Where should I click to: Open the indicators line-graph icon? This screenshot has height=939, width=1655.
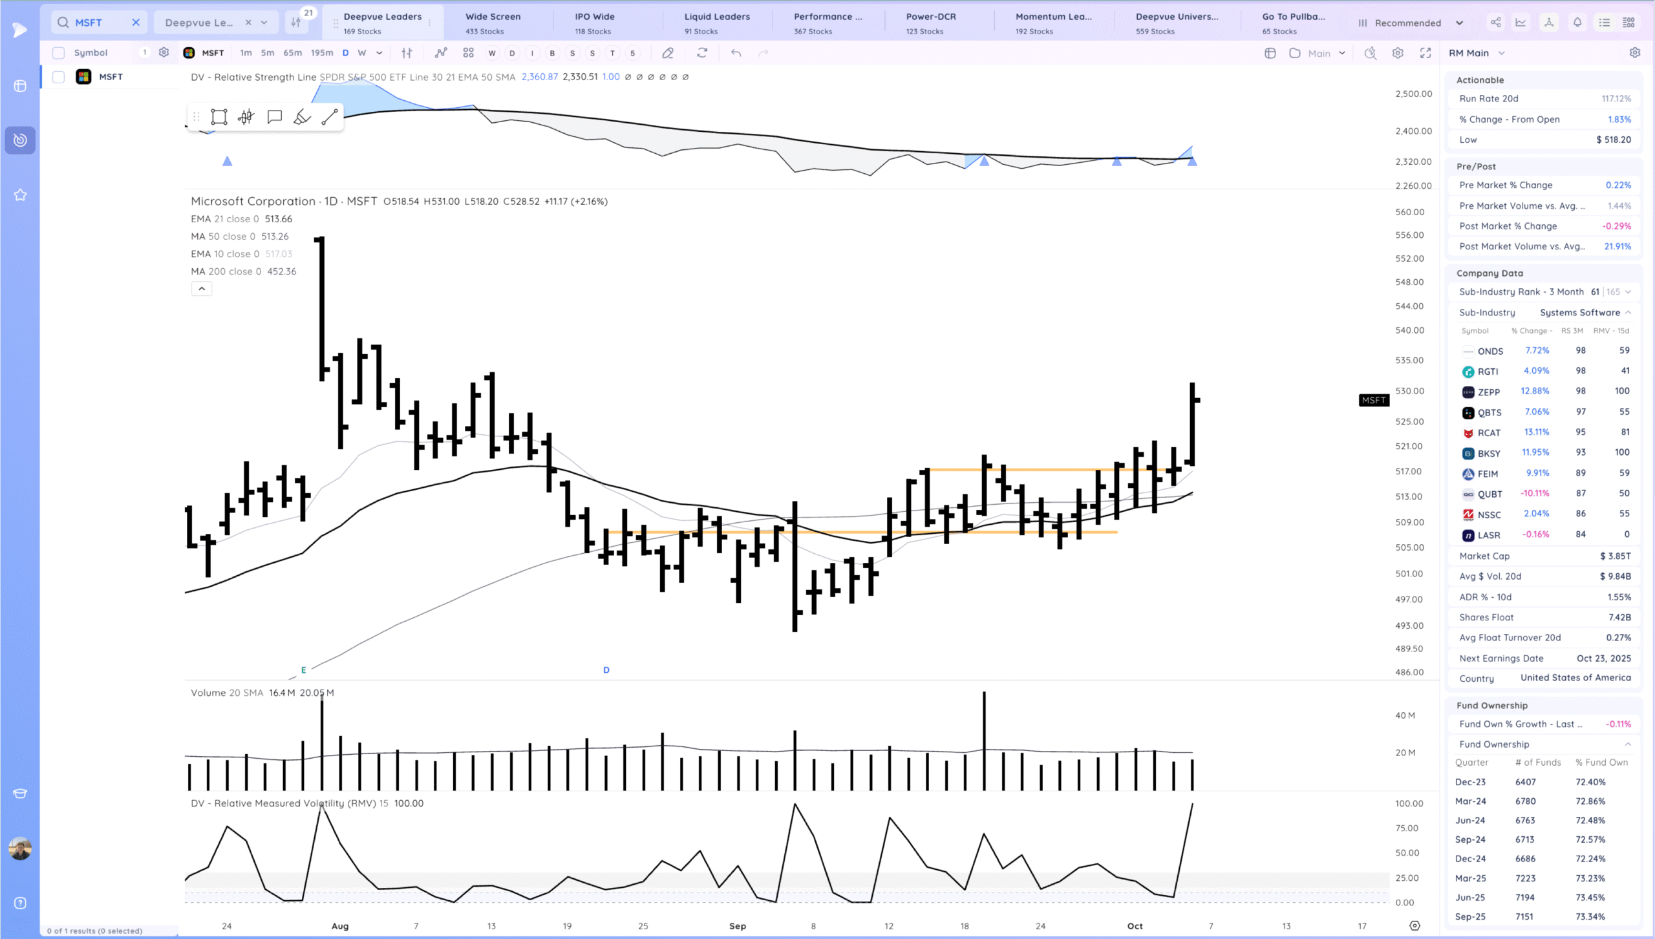point(441,53)
